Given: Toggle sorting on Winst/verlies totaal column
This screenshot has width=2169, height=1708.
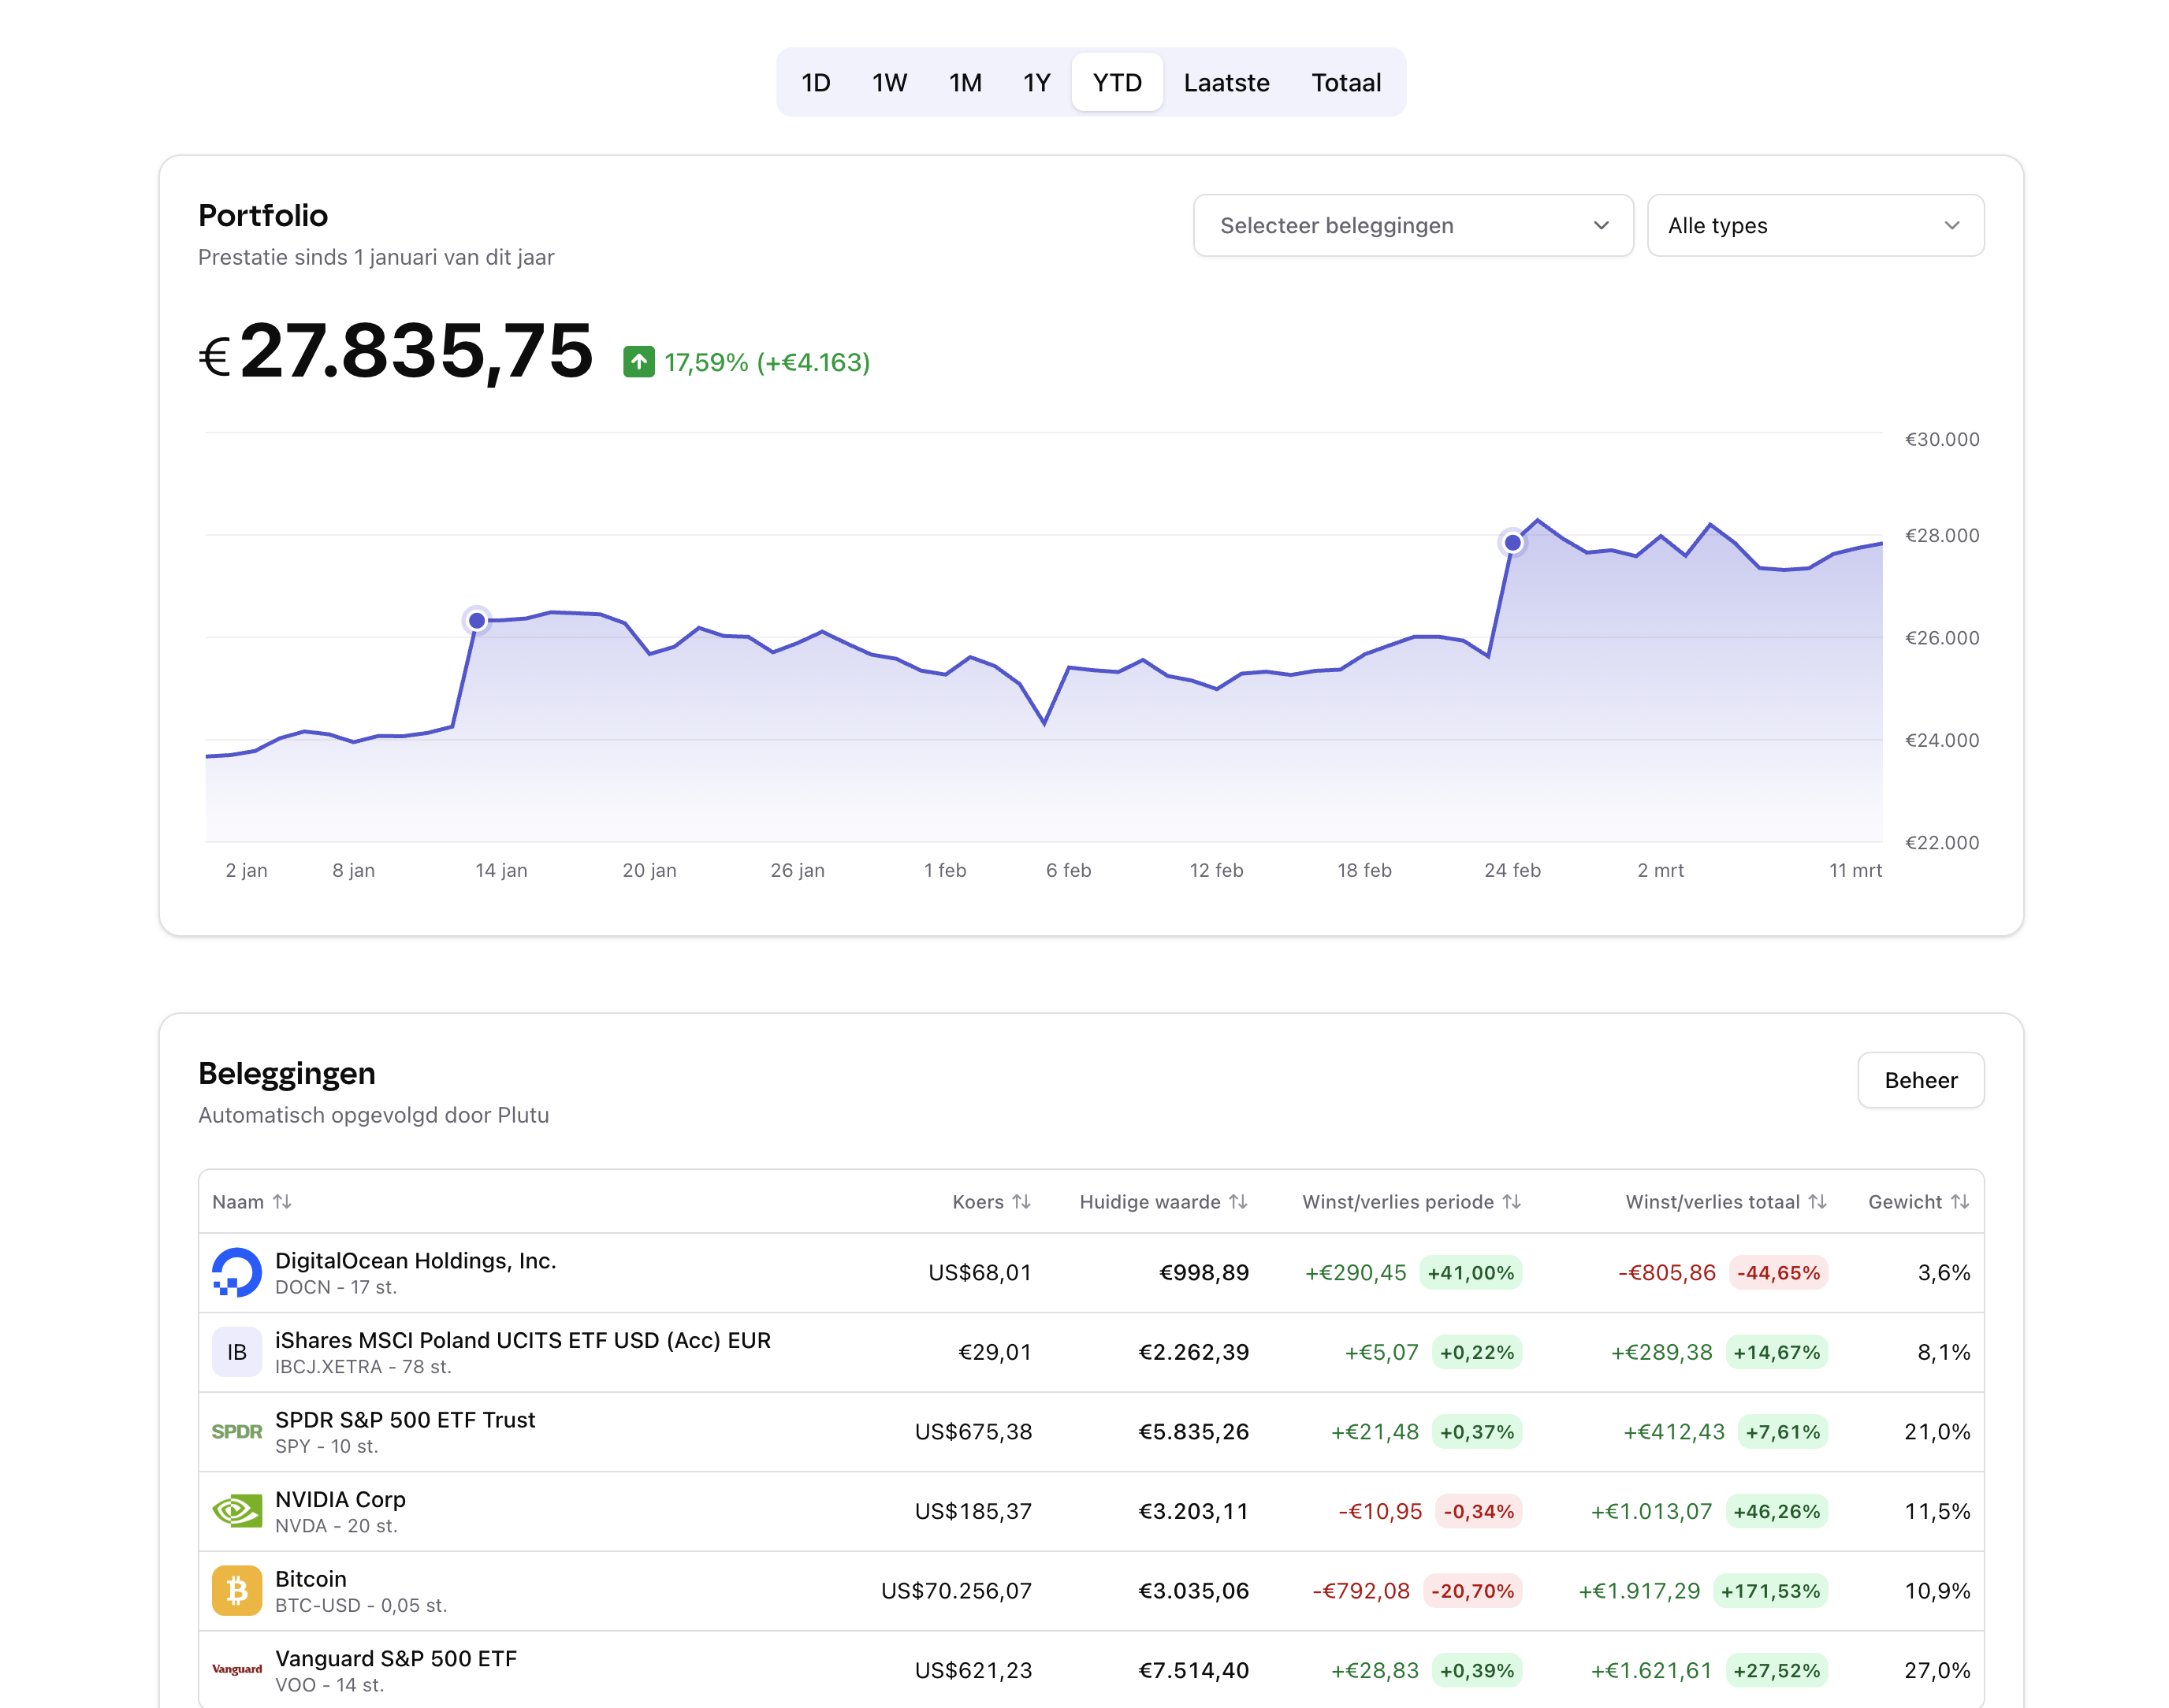Looking at the screenshot, I should 1817,1201.
